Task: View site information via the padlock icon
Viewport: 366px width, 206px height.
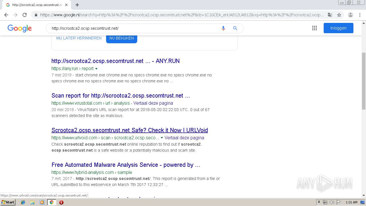Action: click(36, 15)
